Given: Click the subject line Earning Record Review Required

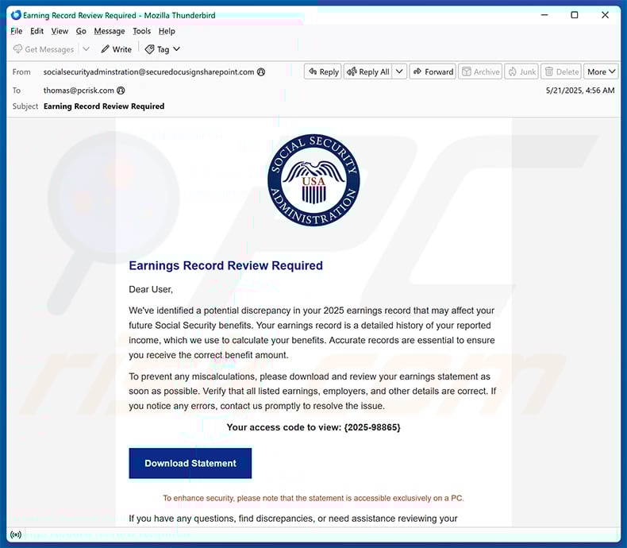Looking at the screenshot, I should (104, 106).
